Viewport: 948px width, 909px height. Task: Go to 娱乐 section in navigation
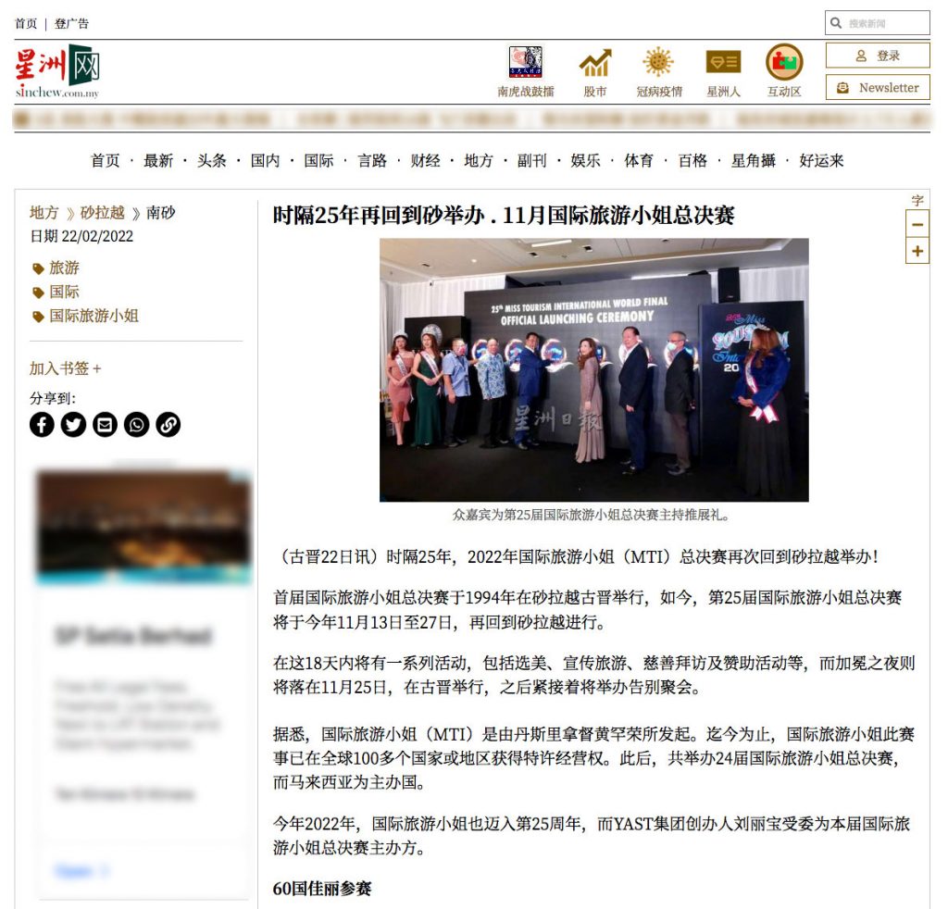click(585, 161)
